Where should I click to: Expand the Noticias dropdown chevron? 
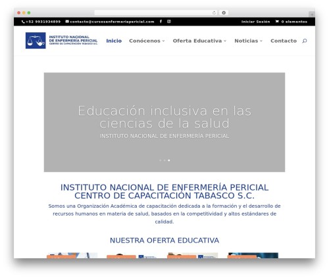tap(261, 41)
